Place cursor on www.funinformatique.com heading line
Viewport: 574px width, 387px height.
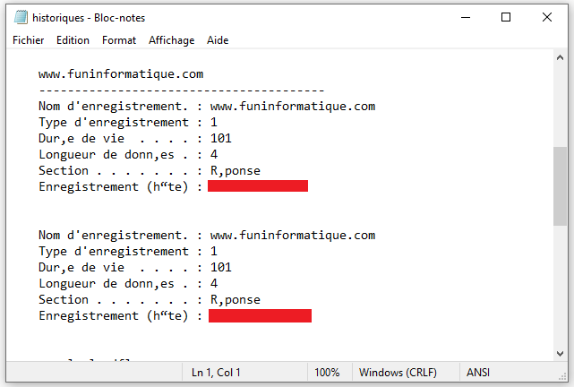[121, 74]
